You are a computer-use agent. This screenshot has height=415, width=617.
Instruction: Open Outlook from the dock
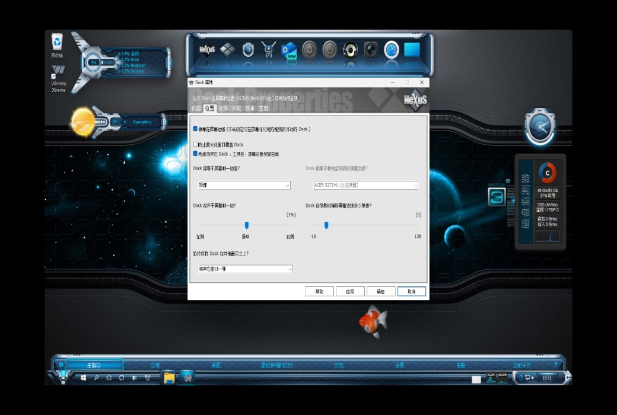(x=288, y=50)
